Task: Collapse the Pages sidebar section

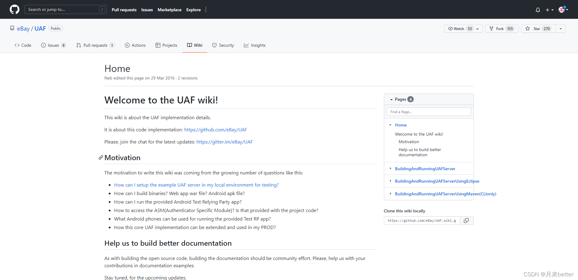Action: click(392, 100)
